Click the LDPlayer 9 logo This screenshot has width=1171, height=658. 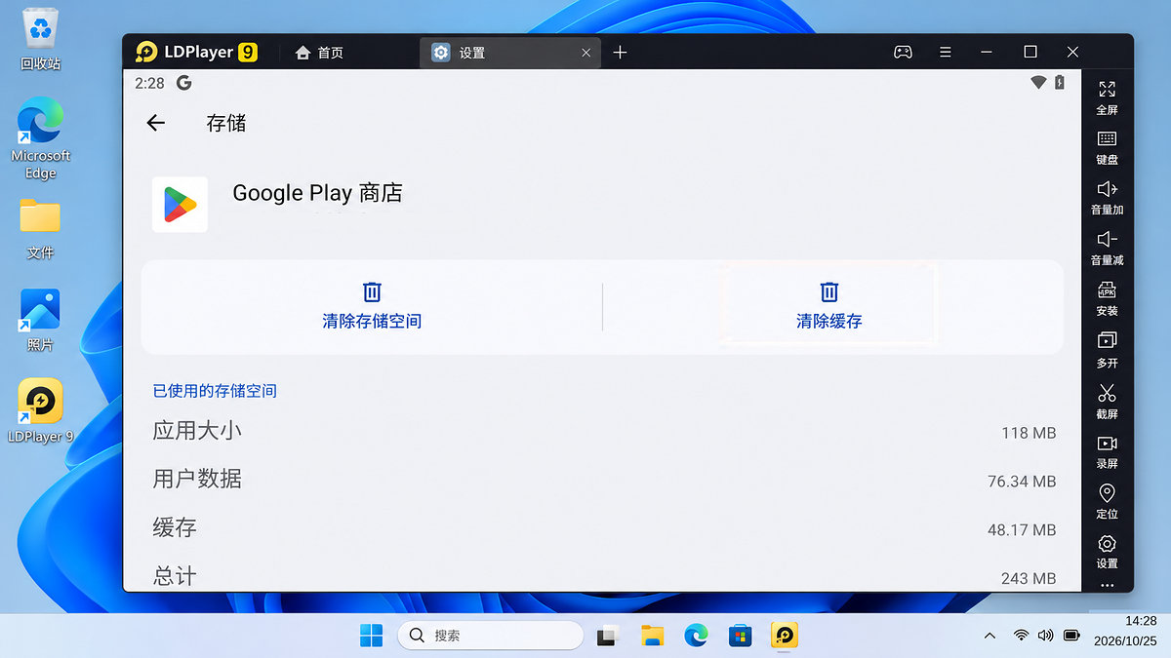[x=196, y=52]
